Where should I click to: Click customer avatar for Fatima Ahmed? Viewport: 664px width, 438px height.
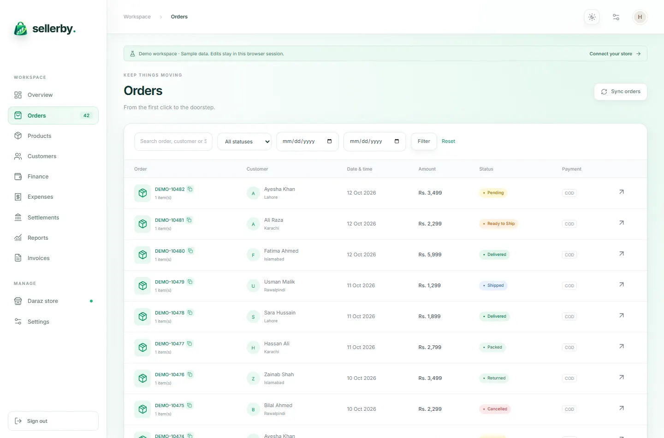(253, 255)
